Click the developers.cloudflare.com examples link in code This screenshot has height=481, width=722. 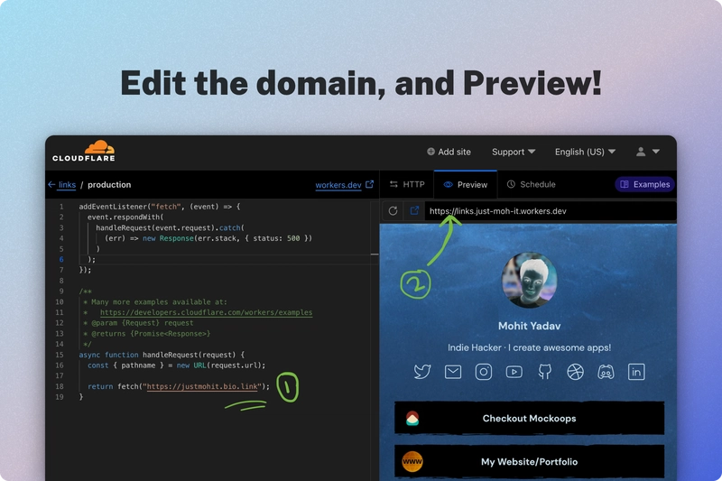(206, 312)
